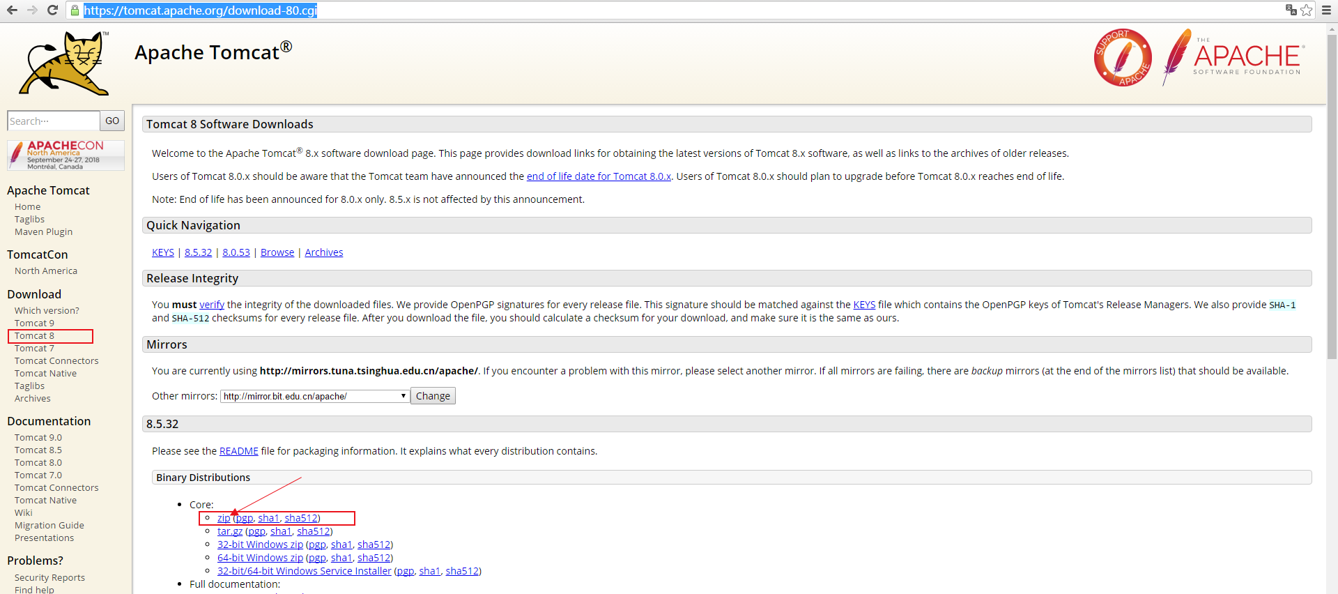Image resolution: width=1338 pixels, height=594 pixels.
Task: Click the vertical page scrollbar thumb
Action: 1332,197
